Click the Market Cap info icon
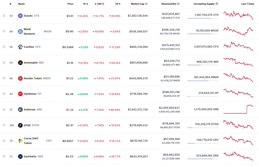Screen dimensions: 259x167 point(146,4)
